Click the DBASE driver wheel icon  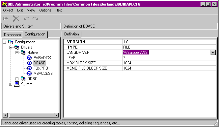tap(29, 63)
